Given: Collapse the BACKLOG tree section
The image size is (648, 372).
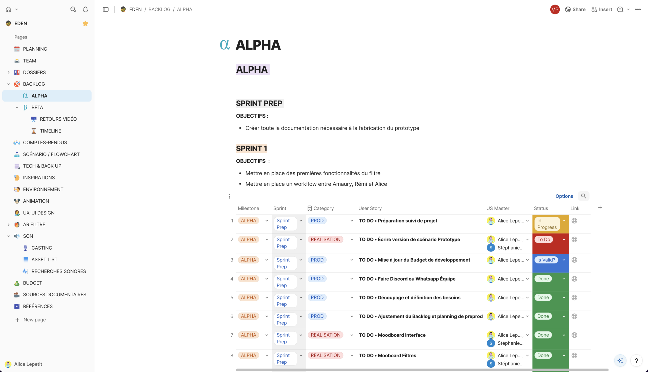Looking at the screenshot, I should tap(8, 84).
